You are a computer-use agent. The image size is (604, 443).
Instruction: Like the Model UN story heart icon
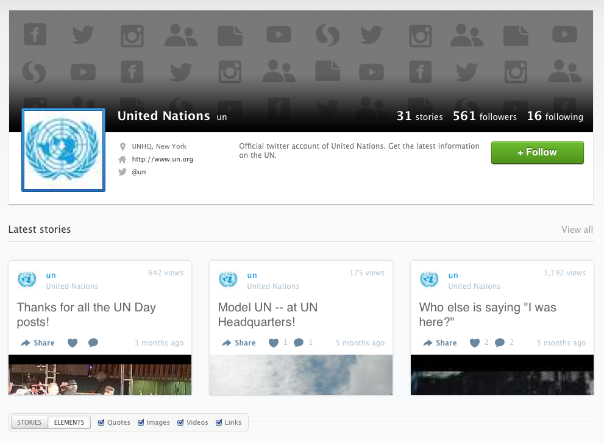click(274, 343)
